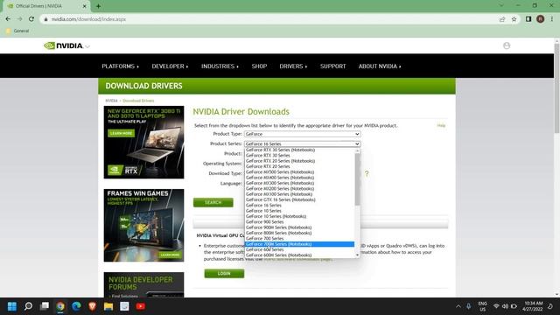Screen dimensions: 560x315
Task: Launch Microsoft Edge from the taskbar
Action: (76, 306)
